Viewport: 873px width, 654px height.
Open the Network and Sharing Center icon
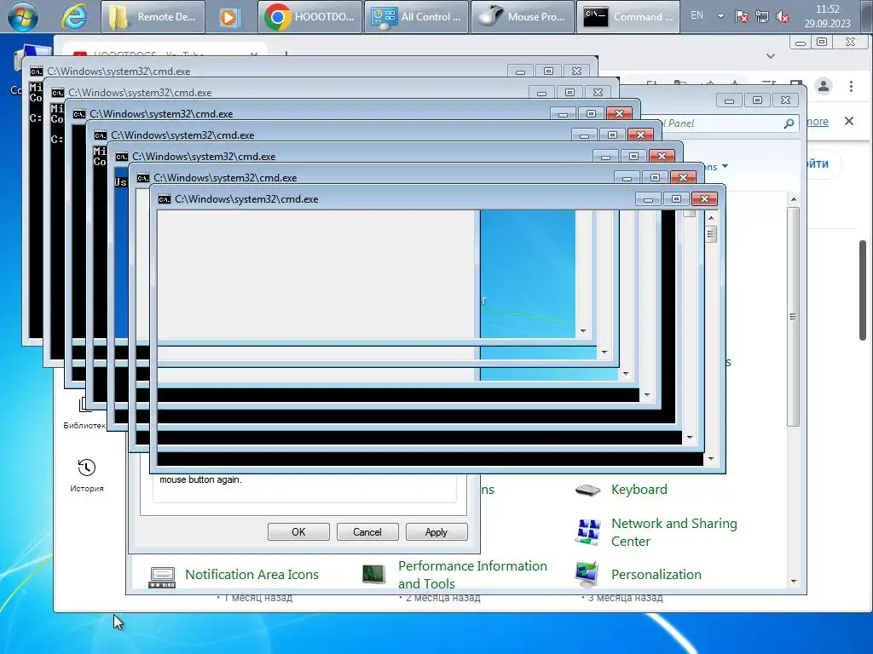[588, 532]
